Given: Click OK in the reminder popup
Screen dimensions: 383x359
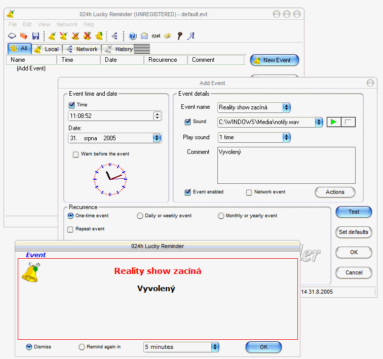Looking at the screenshot, I should (x=263, y=347).
